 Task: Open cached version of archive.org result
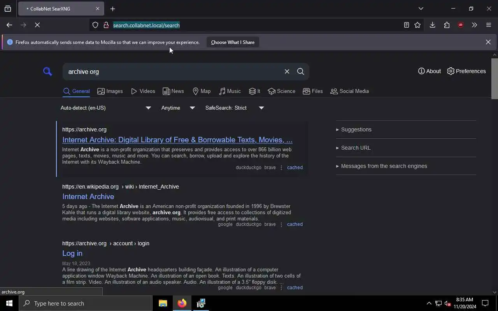click(x=295, y=168)
